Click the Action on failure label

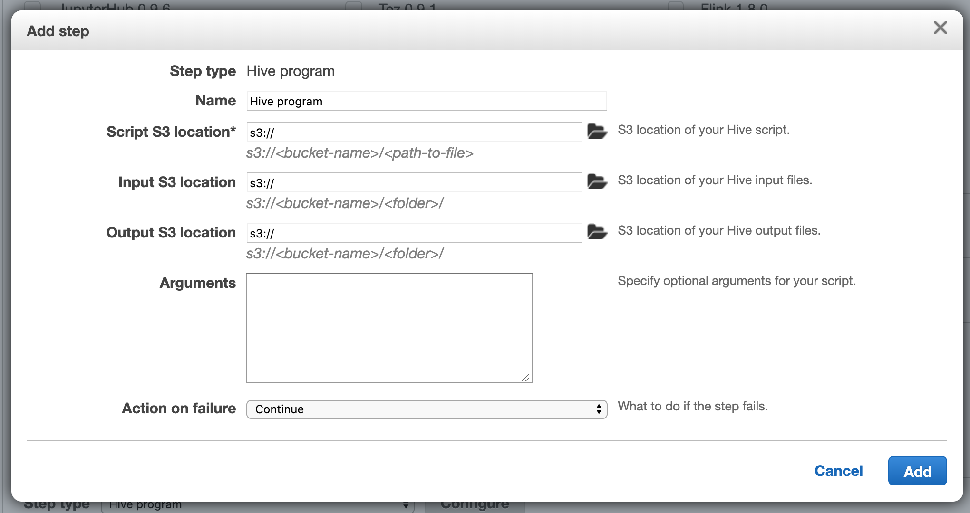point(179,408)
